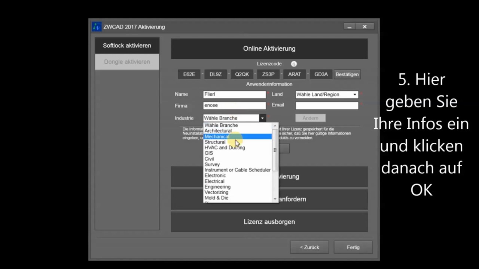The image size is (479, 269).
Task: Collapse the Industrie dropdown arrow
Action: click(x=262, y=118)
